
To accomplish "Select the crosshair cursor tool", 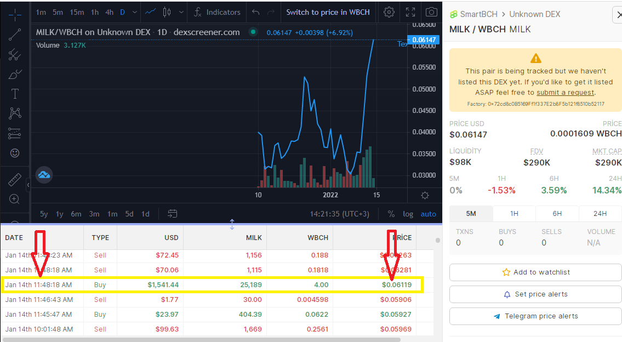I will tap(15, 15).
